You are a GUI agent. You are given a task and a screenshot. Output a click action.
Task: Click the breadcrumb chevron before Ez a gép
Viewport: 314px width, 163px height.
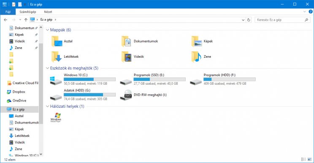37,20
